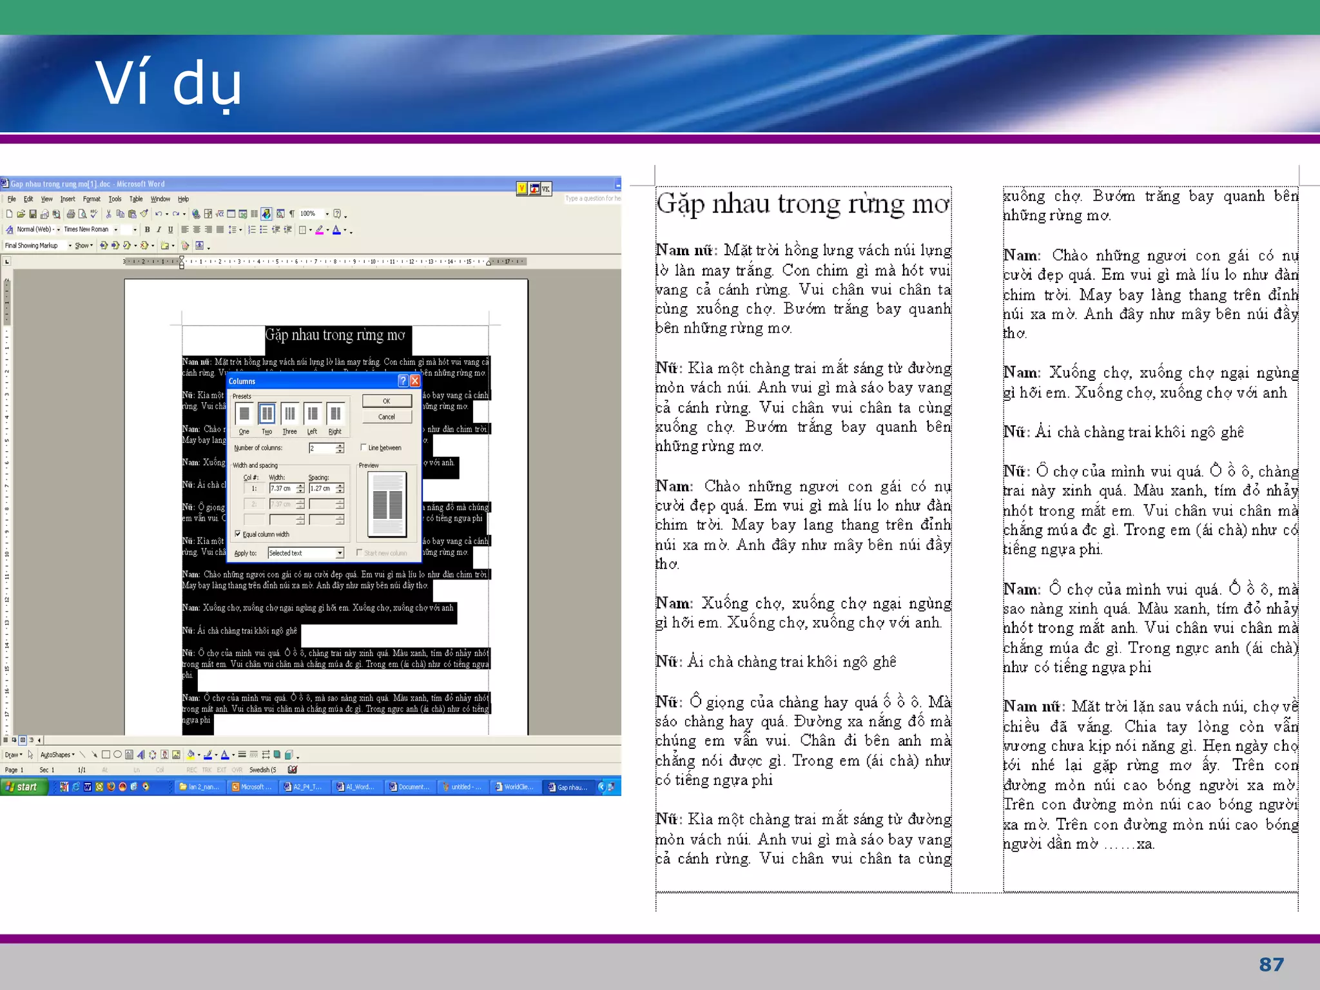Click the Italic formatting button

pyautogui.click(x=159, y=229)
